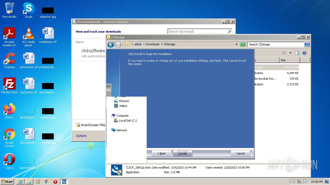
Task: Click the change view icon in Explorer
Action: point(284,53)
